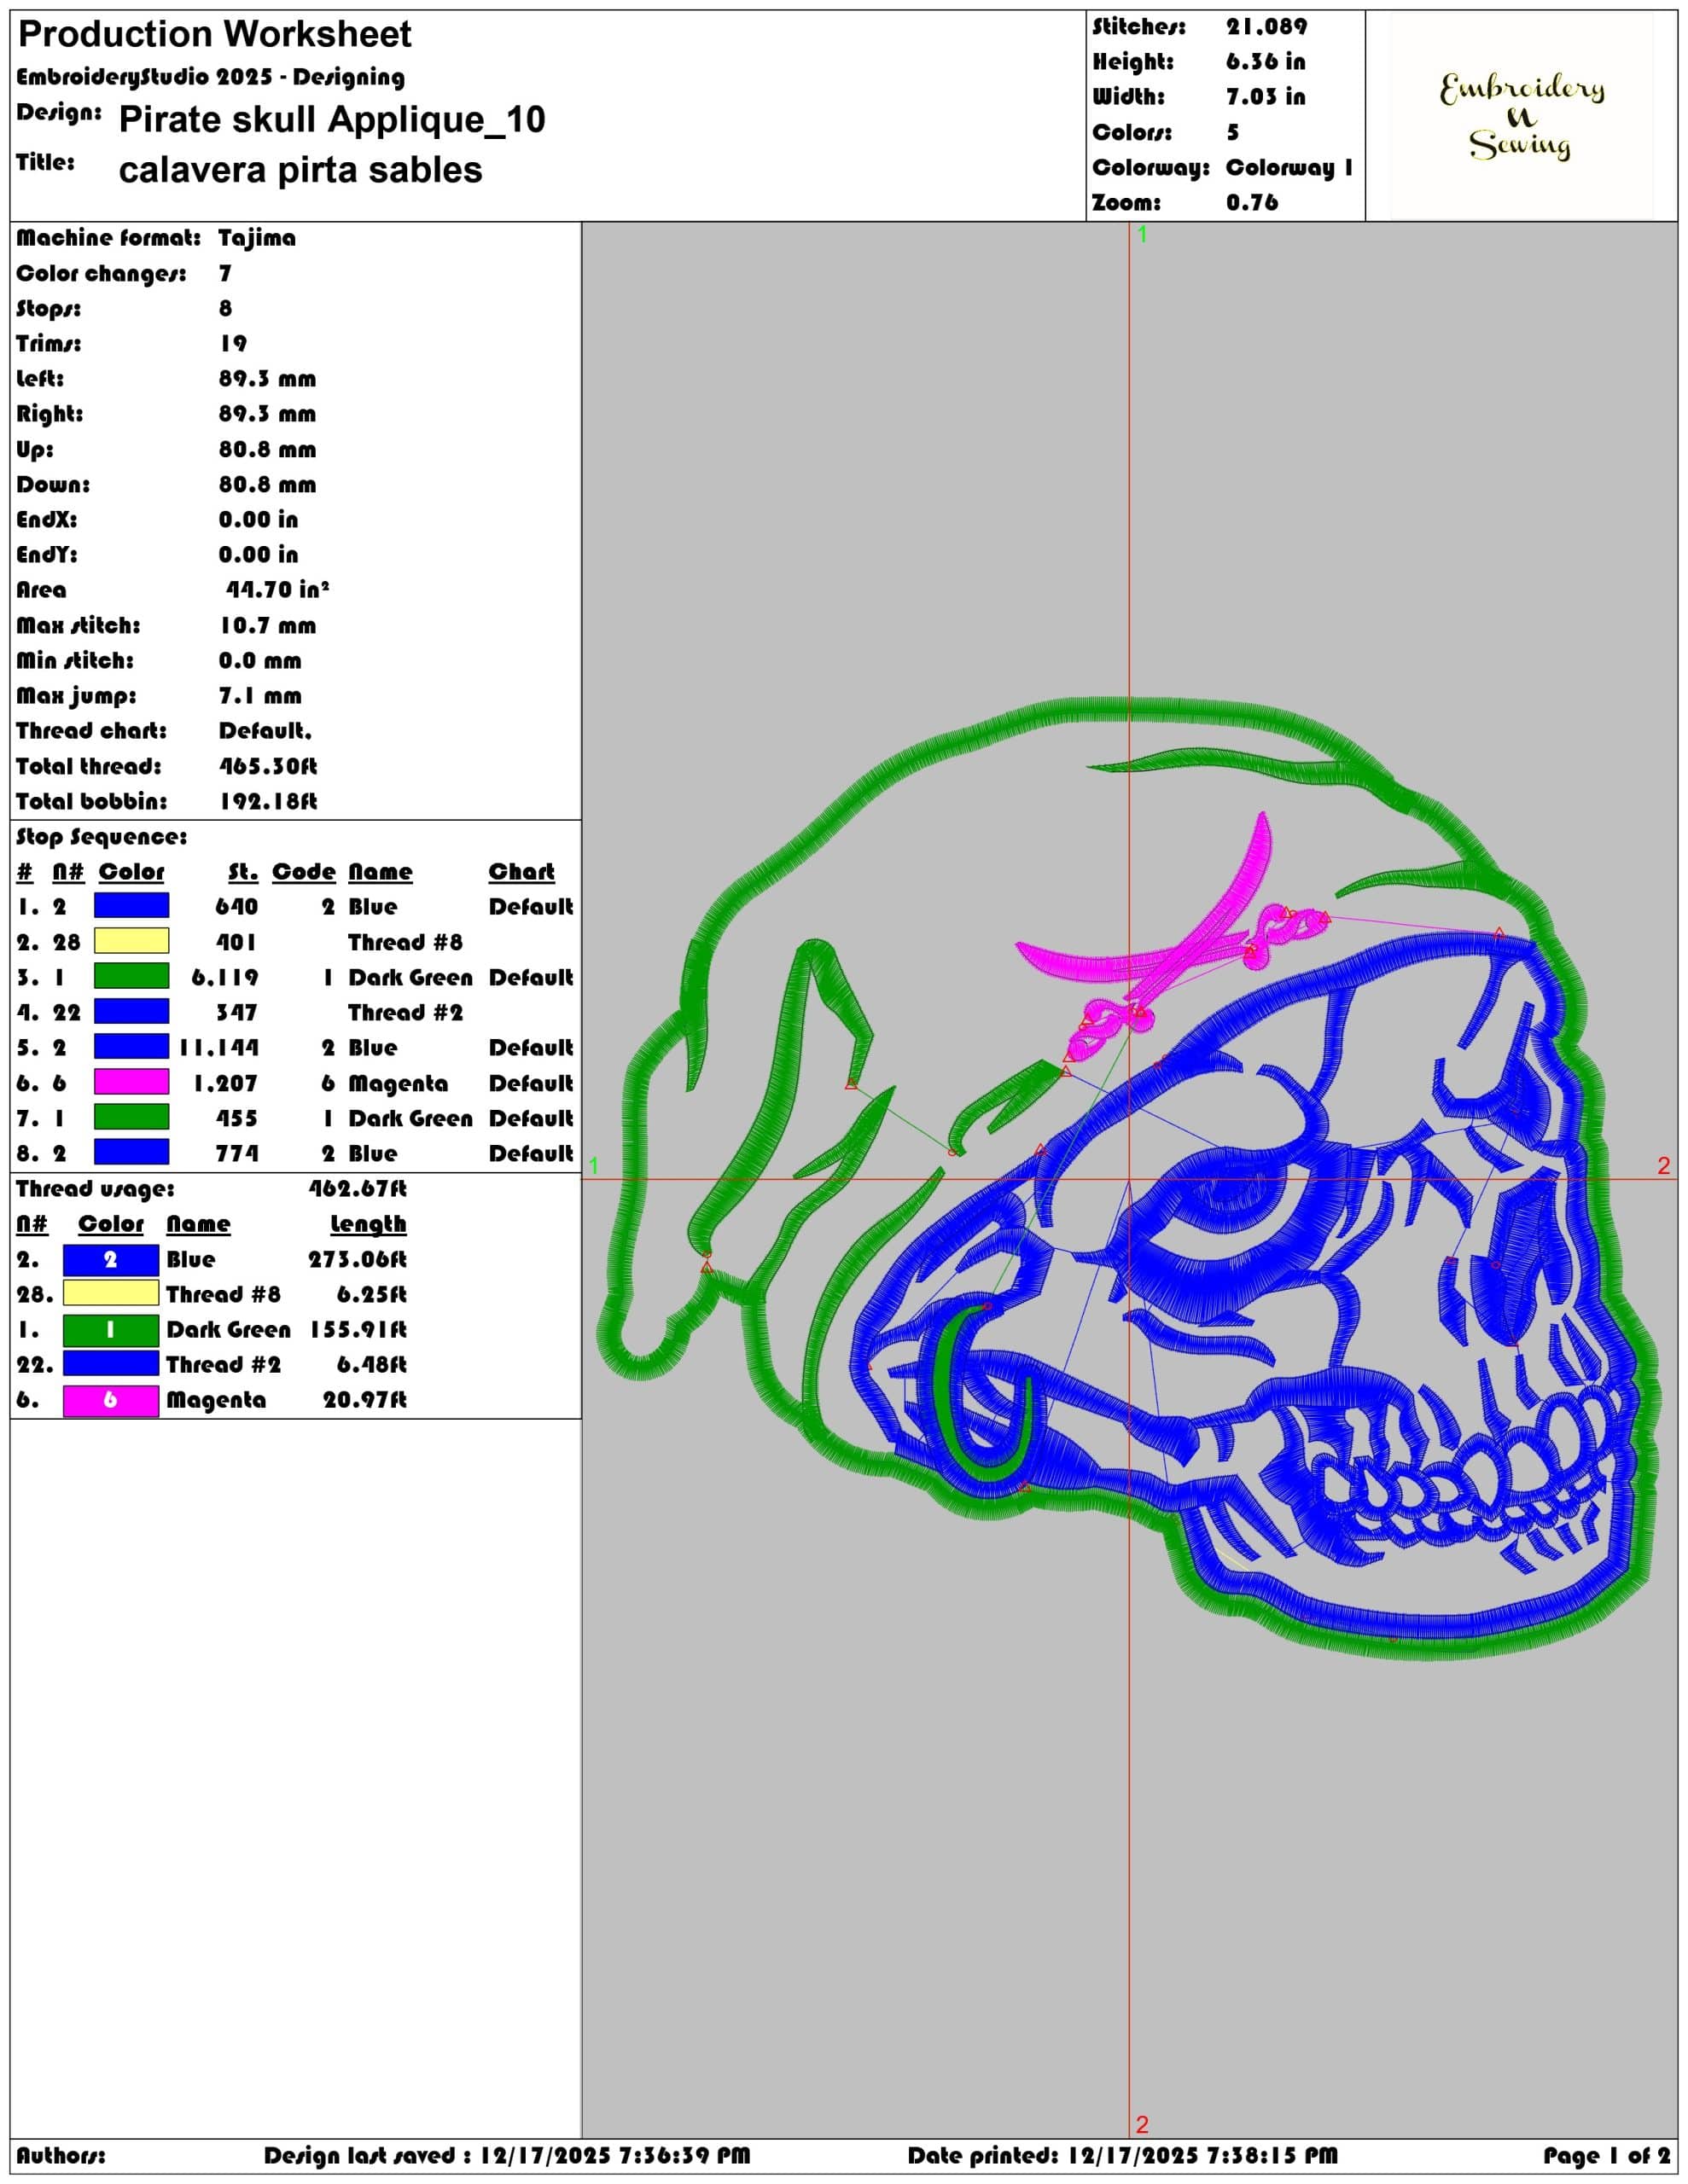The image size is (1688, 2184).
Task: Click the Dark Green usage swatch numbered 1
Action: [111, 1330]
